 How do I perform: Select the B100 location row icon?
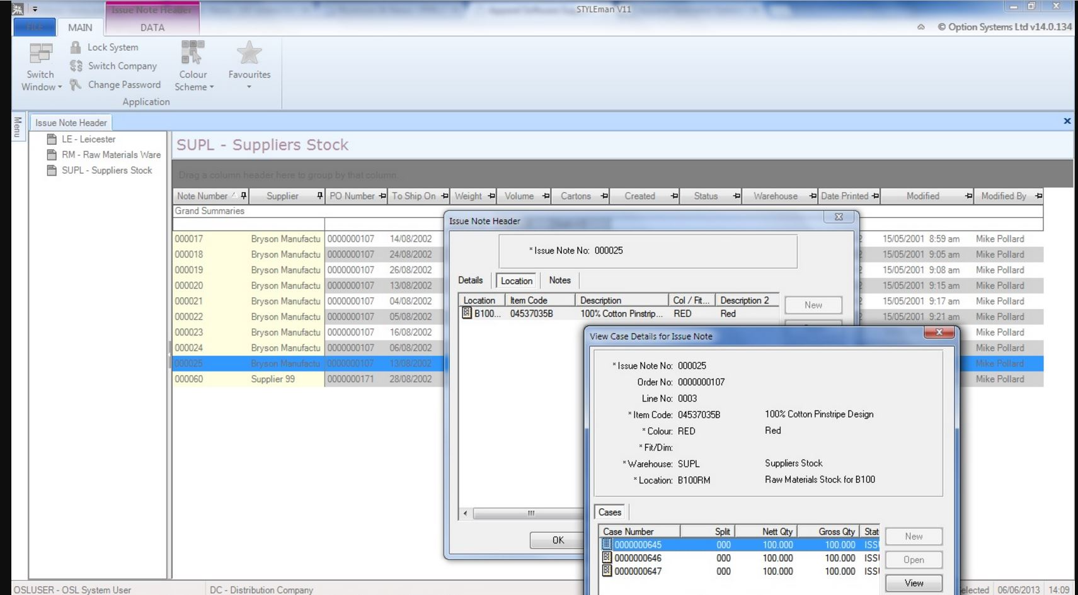[x=467, y=313]
